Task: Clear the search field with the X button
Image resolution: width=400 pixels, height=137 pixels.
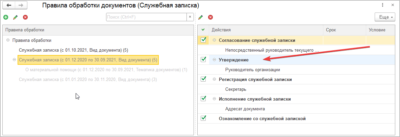Action: pyautogui.click(x=190, y=17)
